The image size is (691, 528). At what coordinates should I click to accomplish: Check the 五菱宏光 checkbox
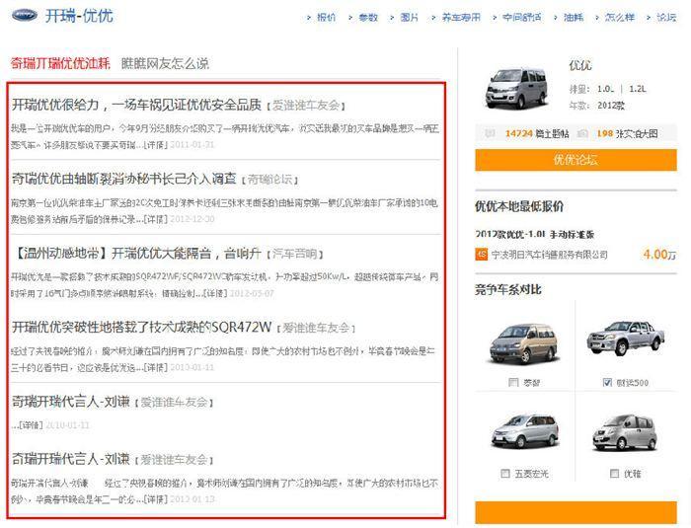[505, 474]
